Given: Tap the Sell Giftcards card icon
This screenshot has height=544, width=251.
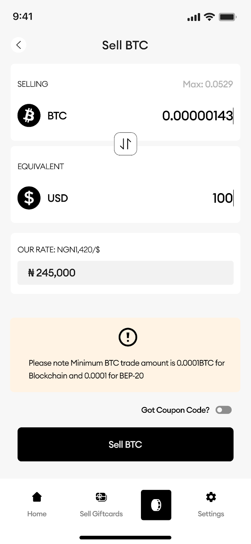Looking at the screenshot, I should pyautogui.click(x=101, y=497).
